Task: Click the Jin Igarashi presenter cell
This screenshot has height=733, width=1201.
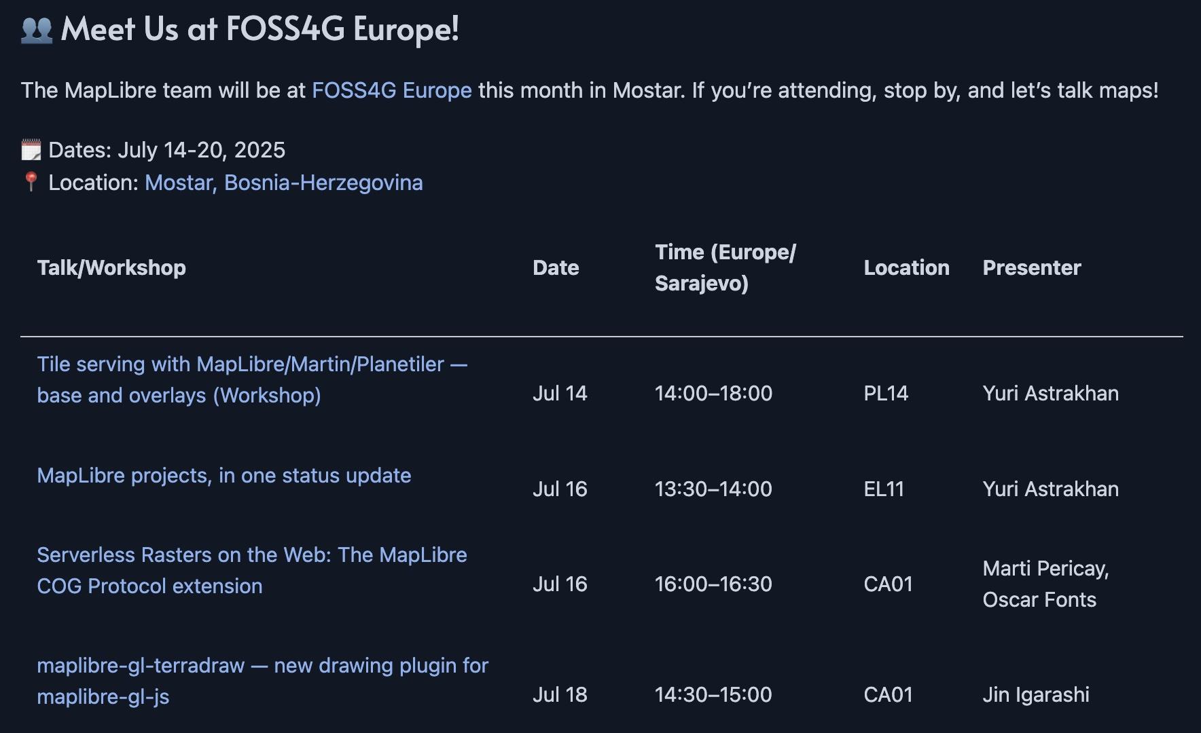Action: coord(1036,694)
